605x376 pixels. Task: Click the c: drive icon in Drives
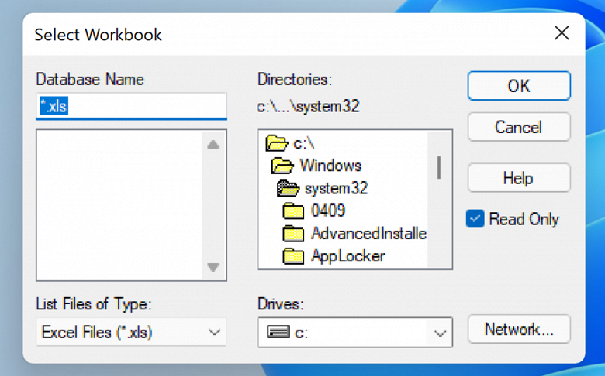coord(278,333)
